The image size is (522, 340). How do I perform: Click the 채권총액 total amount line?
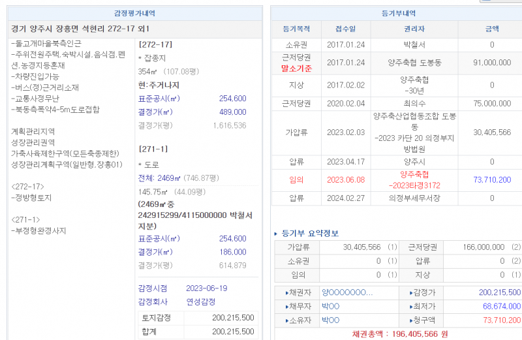click(399, 333)
